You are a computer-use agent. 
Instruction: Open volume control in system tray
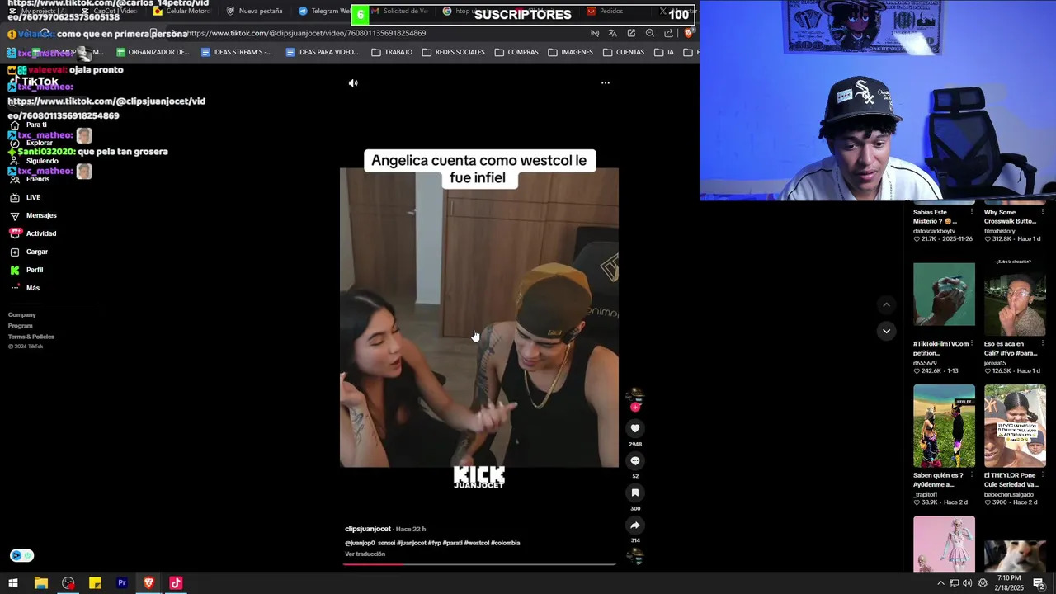pyautogui.click(x=967, y=583)
